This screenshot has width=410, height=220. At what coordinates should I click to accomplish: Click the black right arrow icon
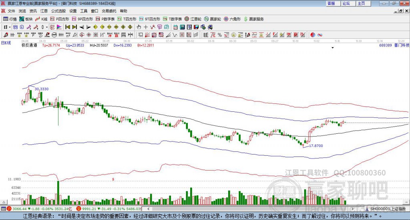(x=88, y=27)
